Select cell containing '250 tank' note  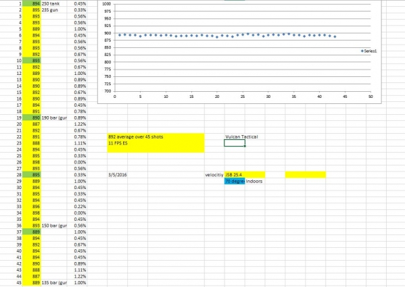[x=53, y=3]
